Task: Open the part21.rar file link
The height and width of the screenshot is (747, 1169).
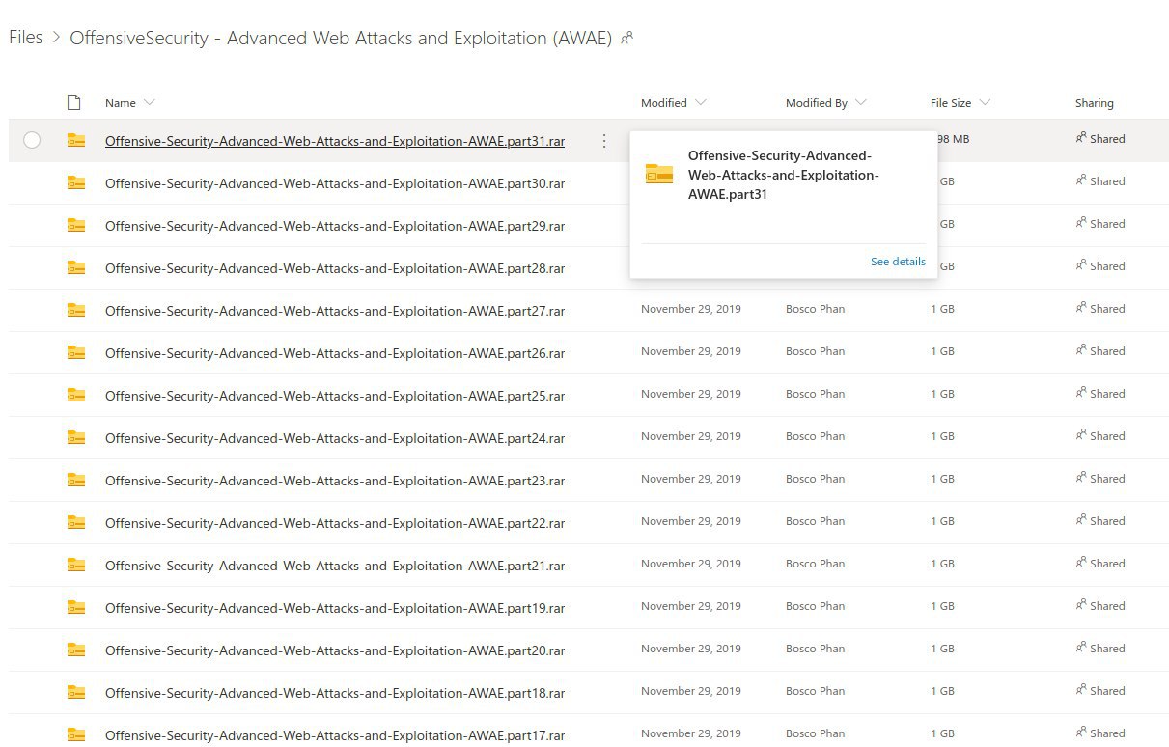Action: coord(335,566)
